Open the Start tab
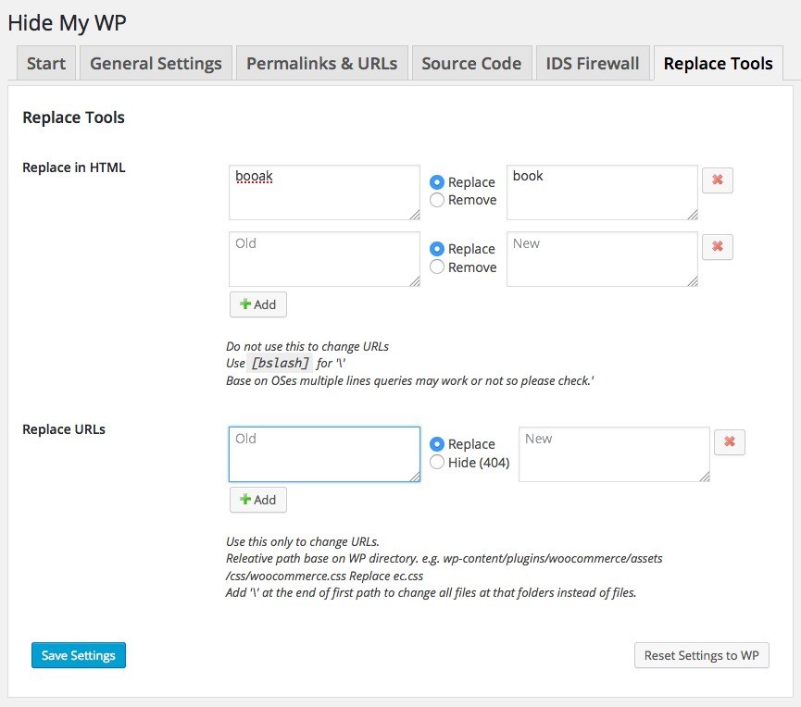Viewport: 801px width, 707px height. 46,64
